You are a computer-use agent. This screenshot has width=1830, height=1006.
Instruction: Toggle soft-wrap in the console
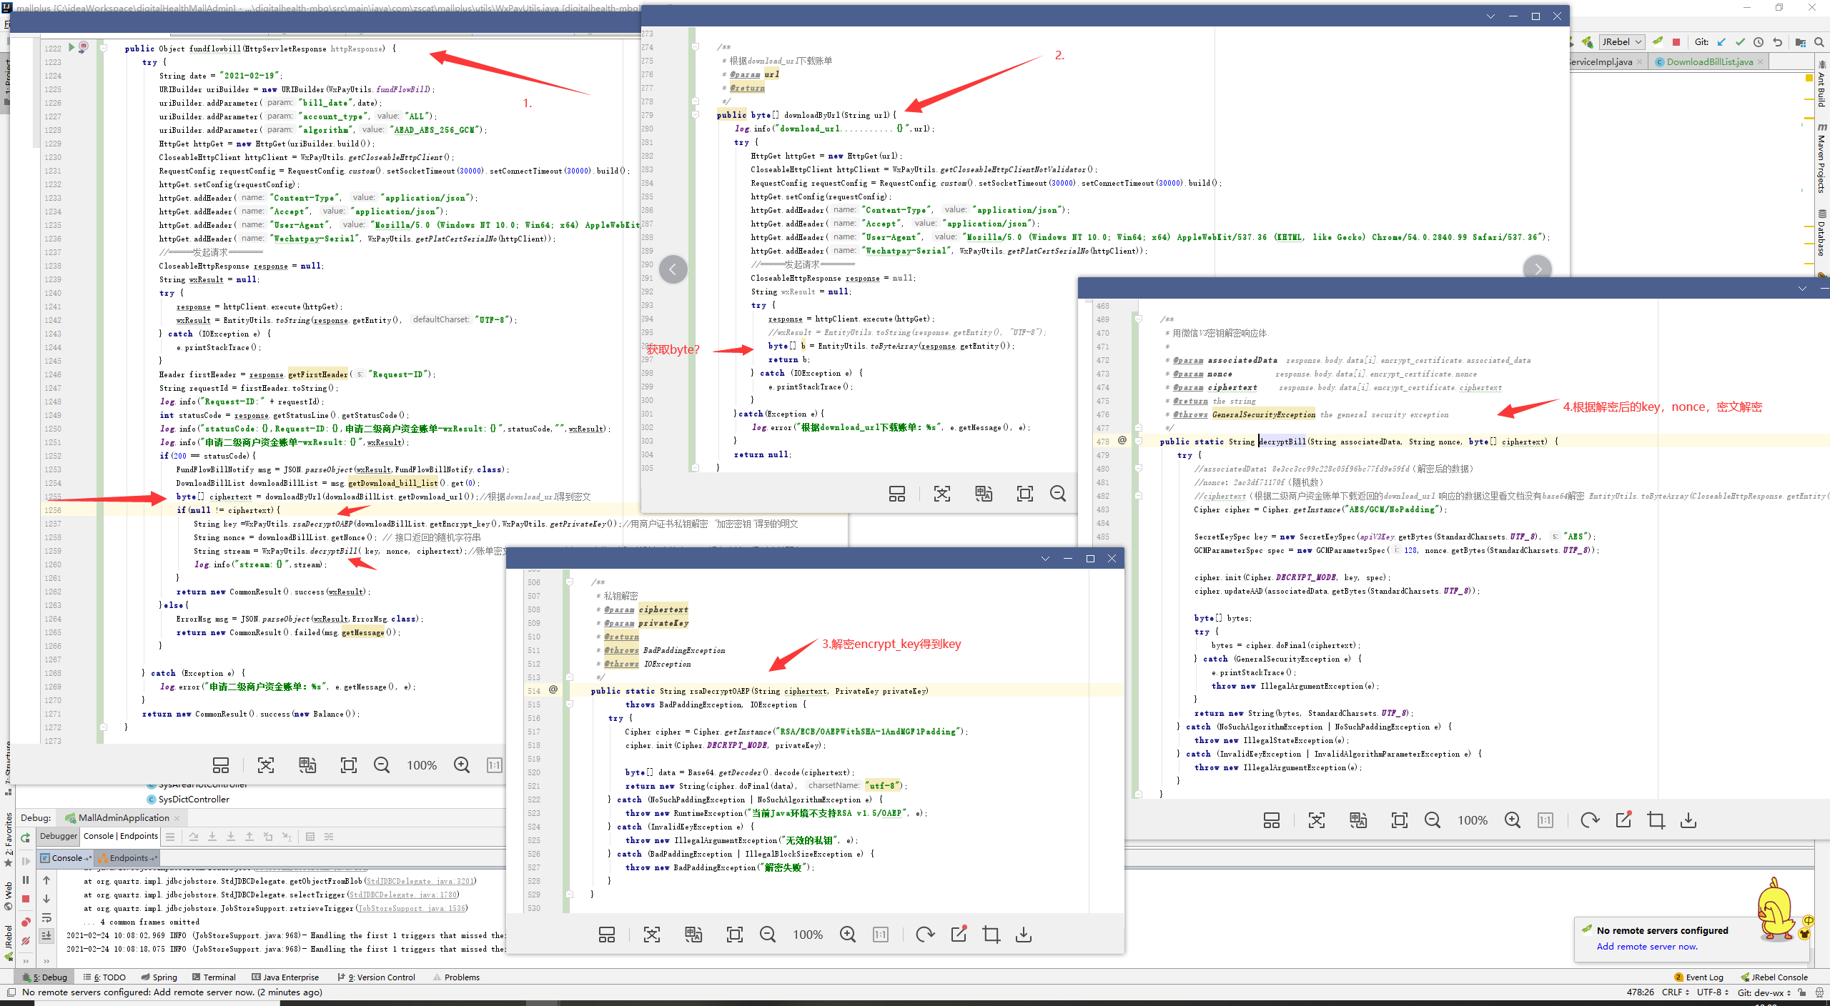[46, 918]
